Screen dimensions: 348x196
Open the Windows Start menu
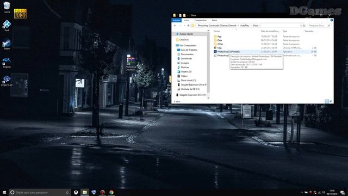[x=4, y=192]
